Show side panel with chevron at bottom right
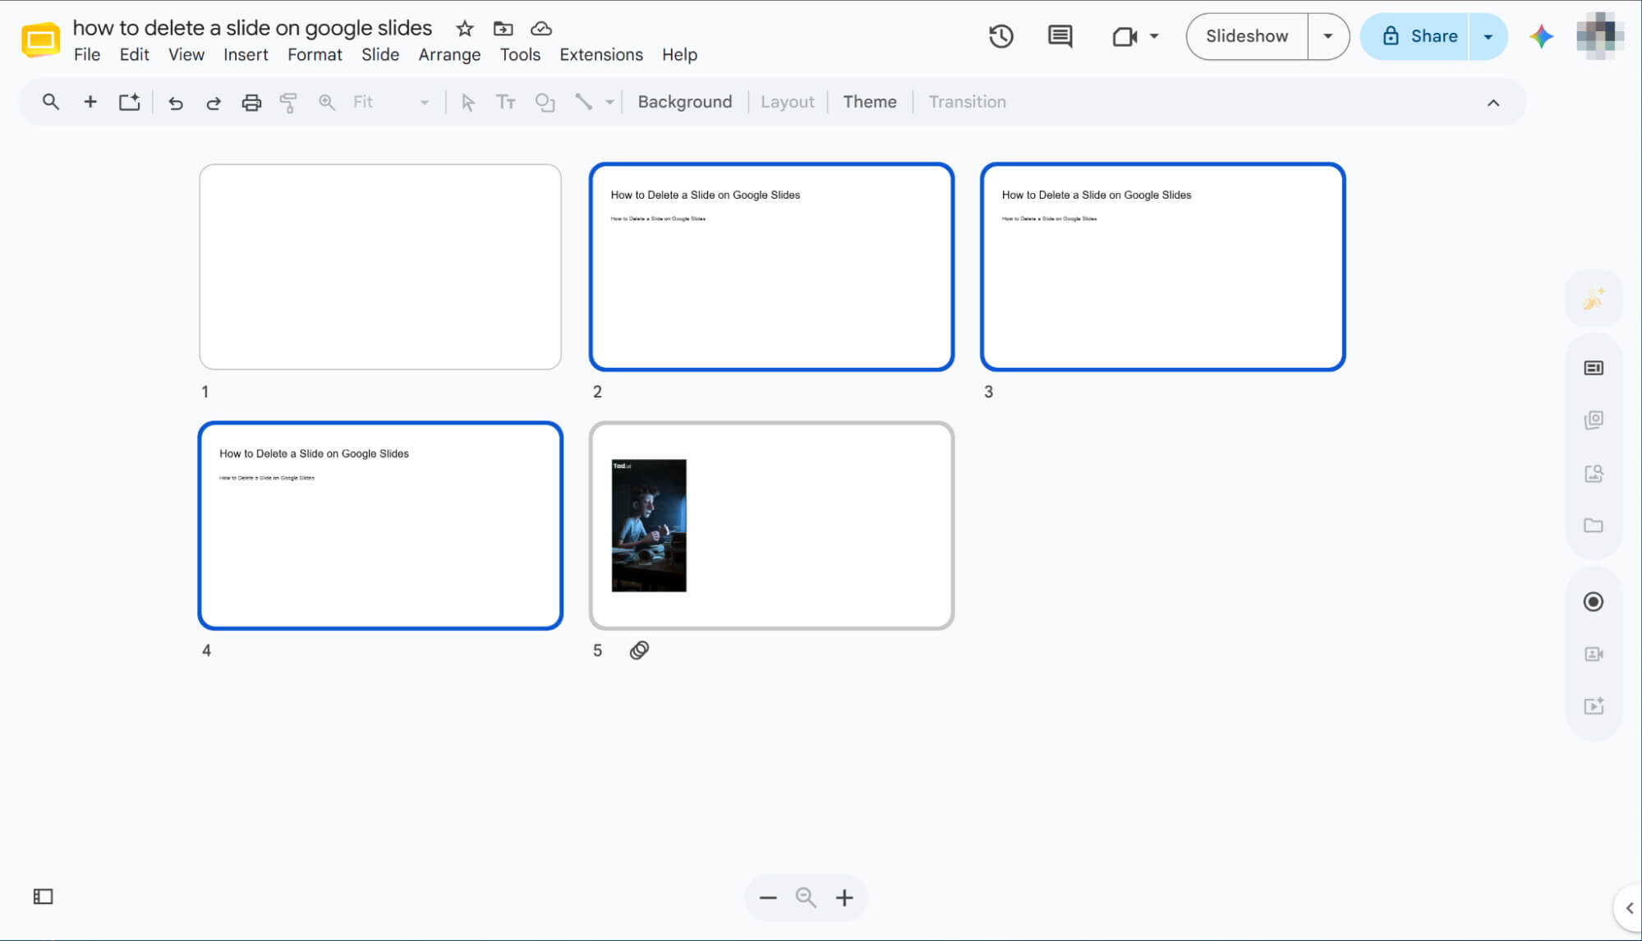This screenshot has width=1642, height=941. coord(1629,908)
